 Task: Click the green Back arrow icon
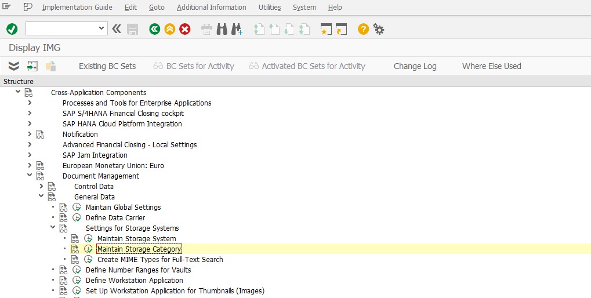pos(154,29)
